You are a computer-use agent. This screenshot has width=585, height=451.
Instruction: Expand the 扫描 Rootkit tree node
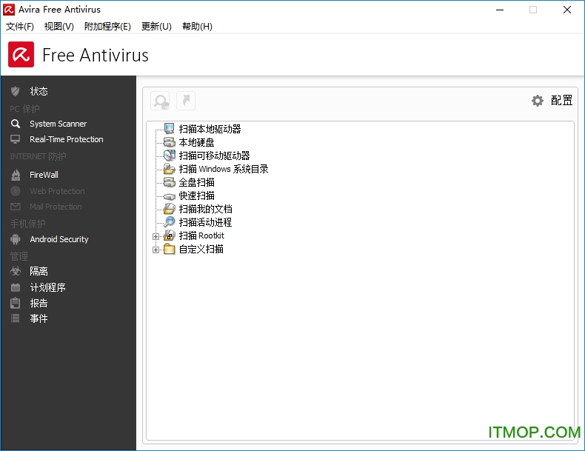(156, 236)
